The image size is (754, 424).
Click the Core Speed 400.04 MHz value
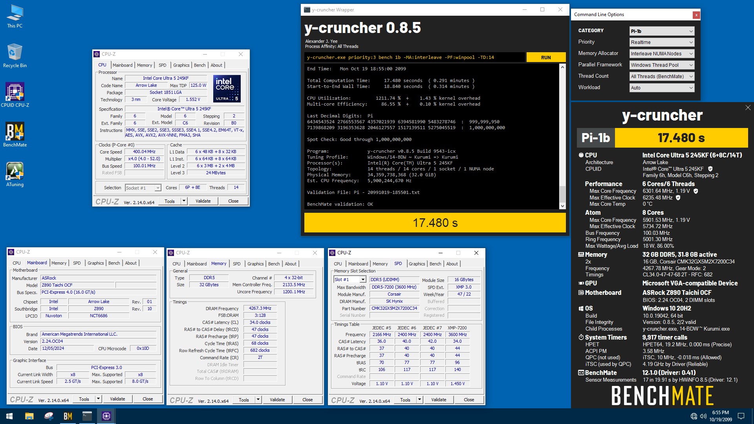point(144,152)
